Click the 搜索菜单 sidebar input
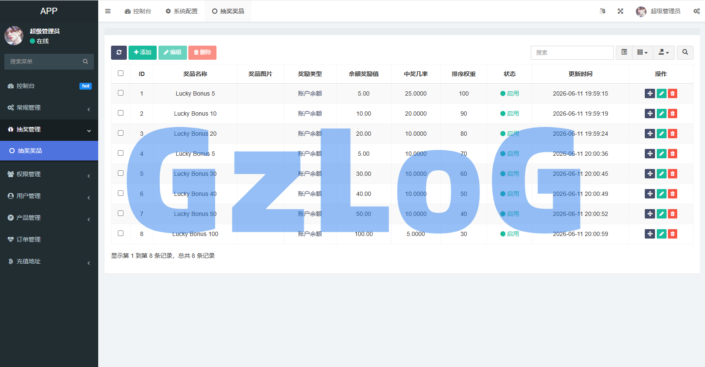The width and height of the screenshot is (705, 367). [49, 61]
